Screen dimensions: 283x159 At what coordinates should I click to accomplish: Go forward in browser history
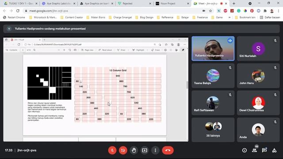click(x=11, y=11)
